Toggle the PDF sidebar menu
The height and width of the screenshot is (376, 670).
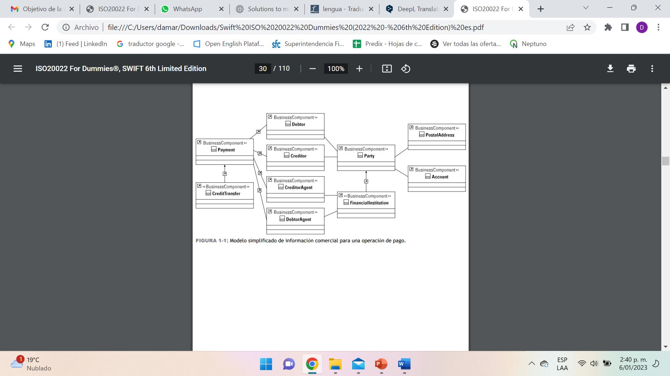click(x=18, y=69)
